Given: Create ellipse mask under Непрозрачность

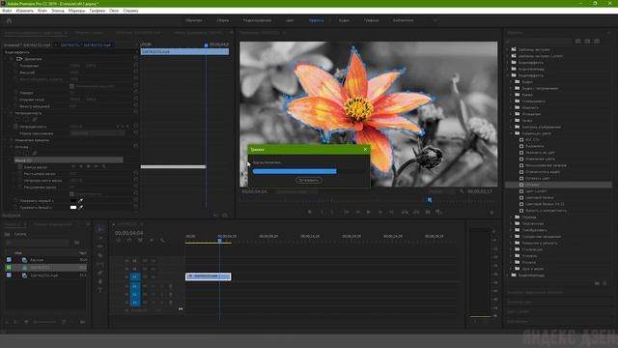Looking at the screenshot, I should [18, 119].
